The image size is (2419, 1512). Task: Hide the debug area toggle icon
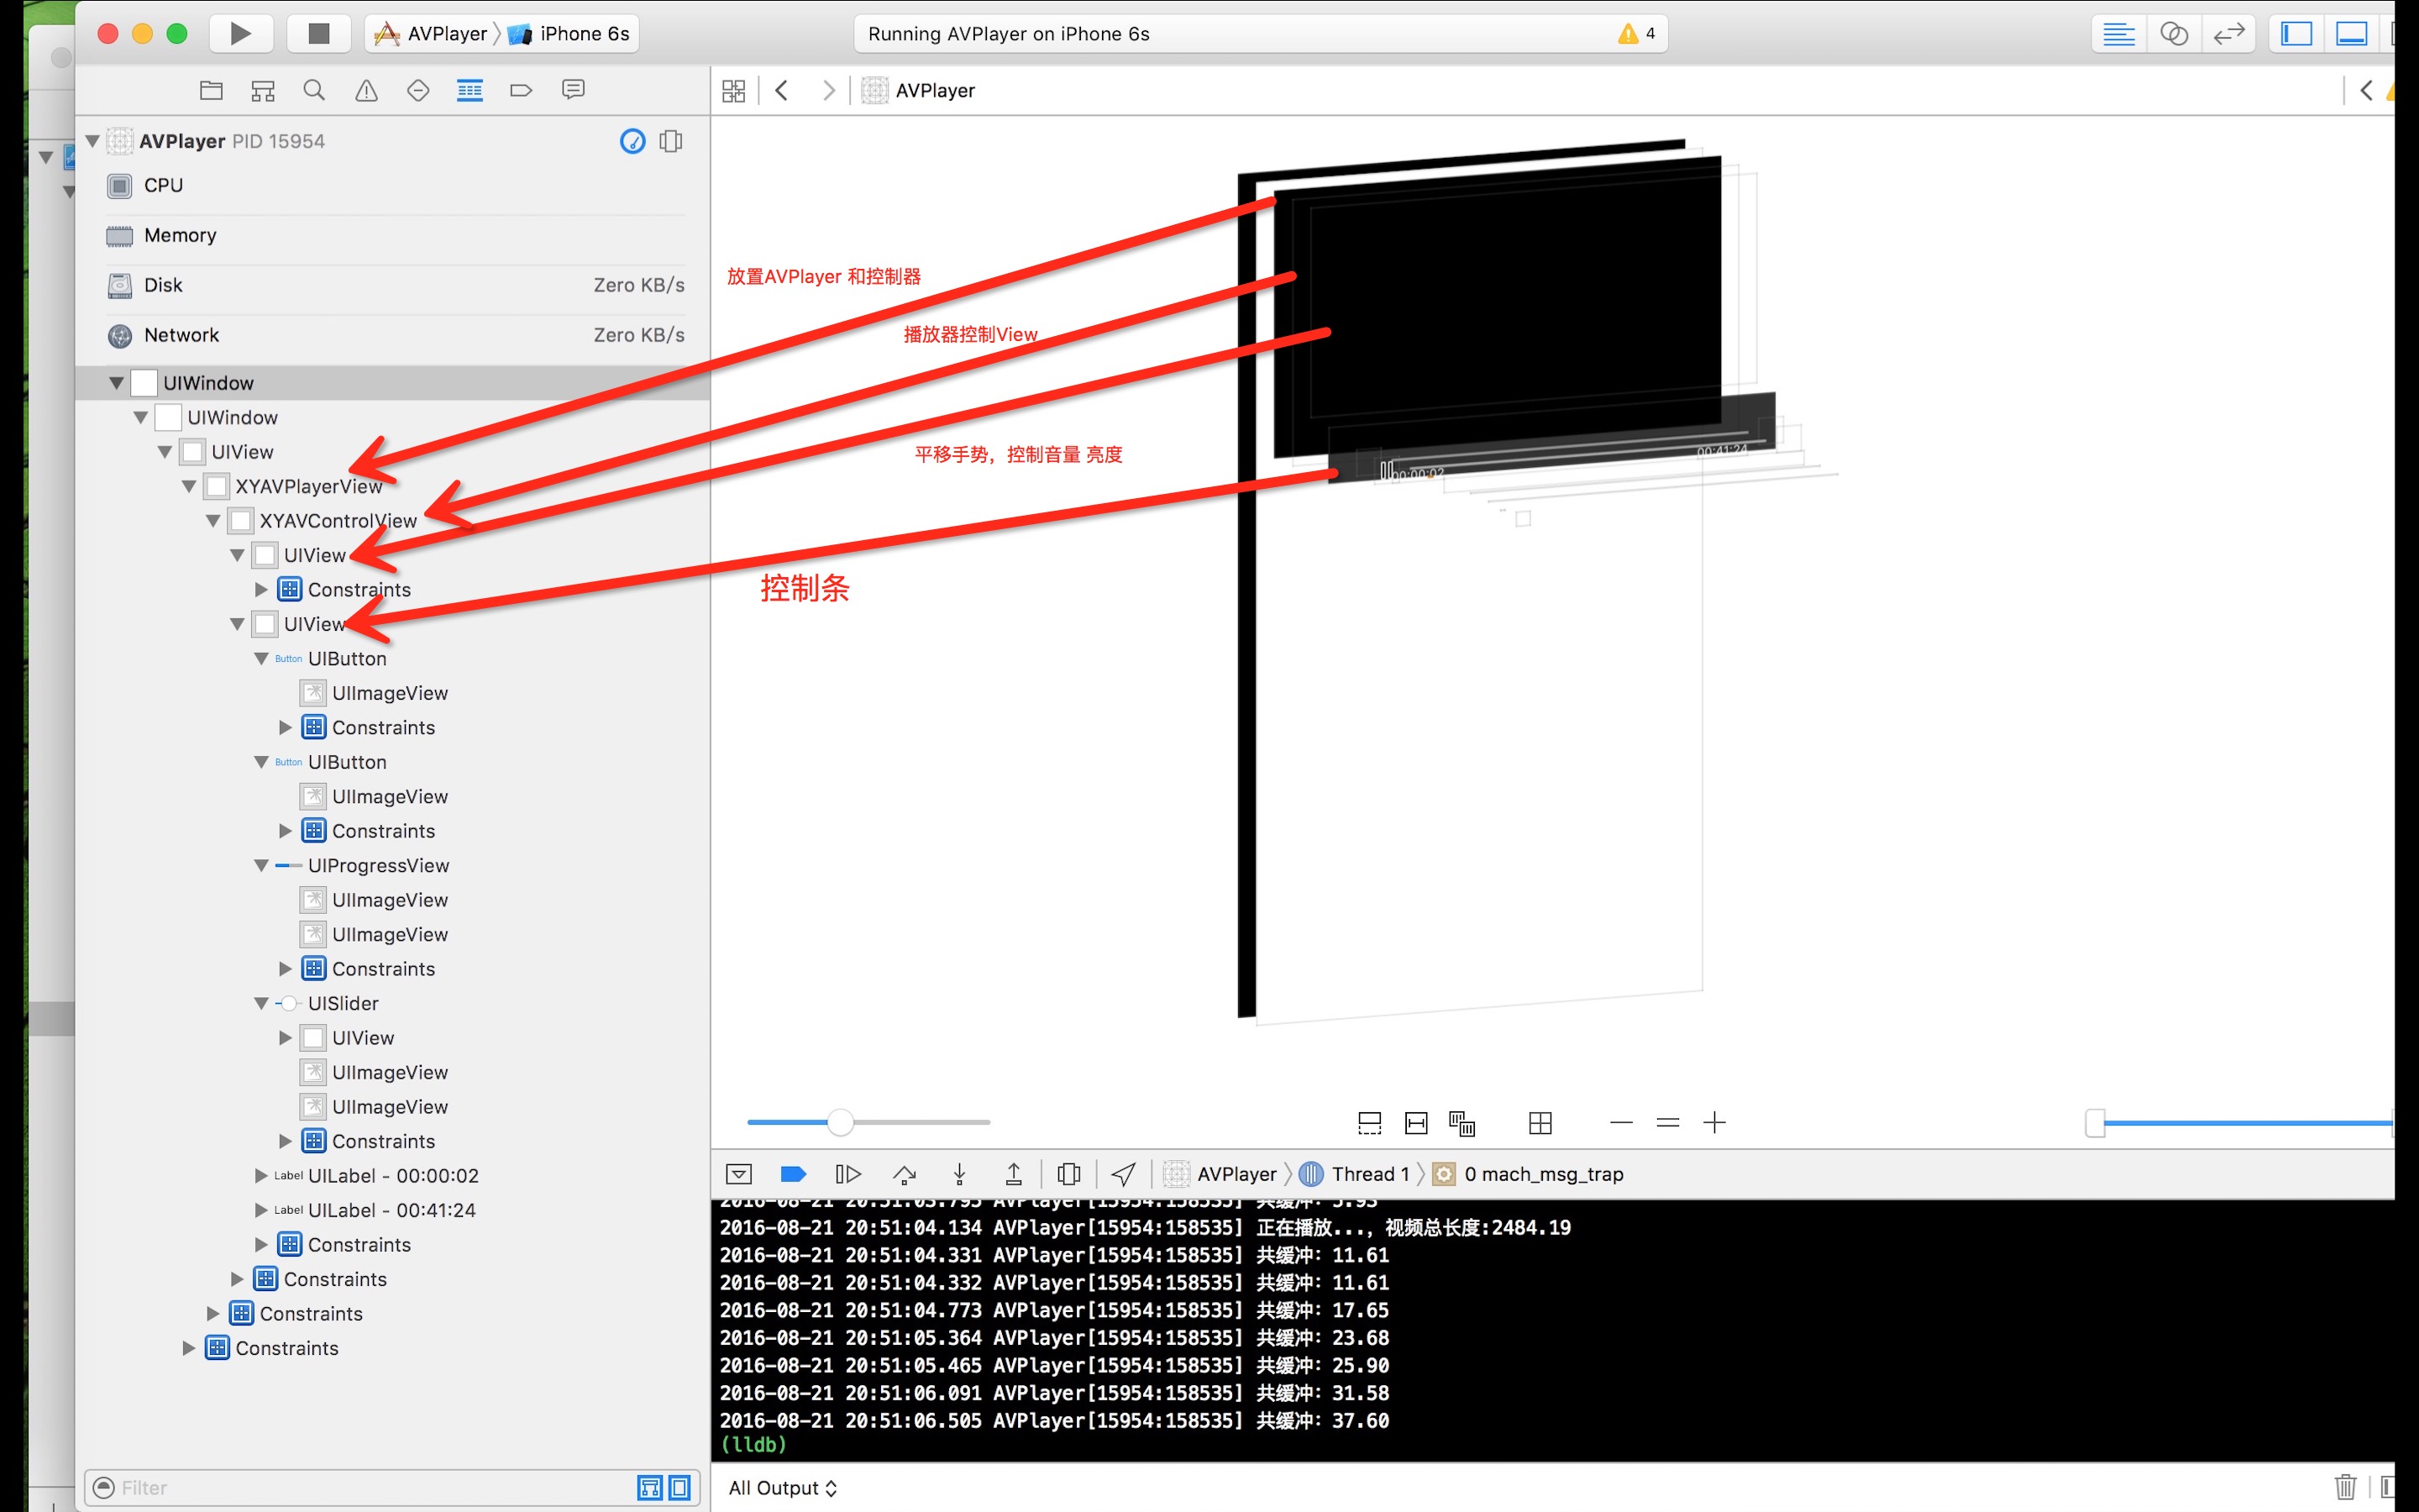tap(740, 1174)
